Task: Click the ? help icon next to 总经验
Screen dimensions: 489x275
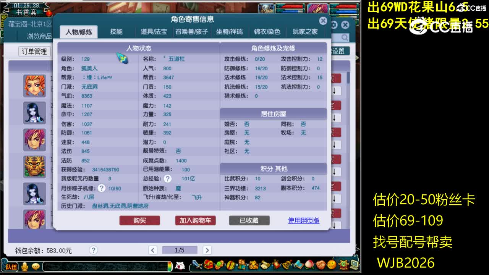Action: coord(167,179)
